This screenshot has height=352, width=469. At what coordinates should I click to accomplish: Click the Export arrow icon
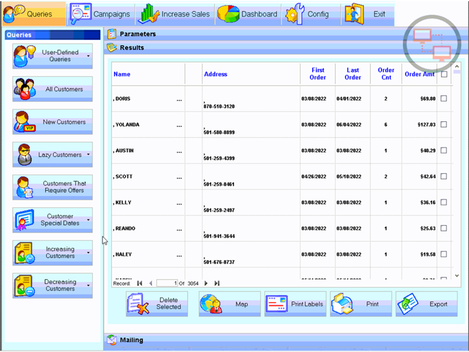point(407,304)
